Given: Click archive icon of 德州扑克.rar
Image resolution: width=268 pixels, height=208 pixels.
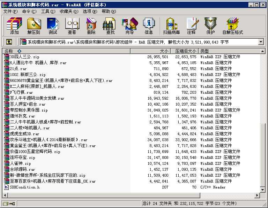Looking at the screenshot, I should (7, 116).
